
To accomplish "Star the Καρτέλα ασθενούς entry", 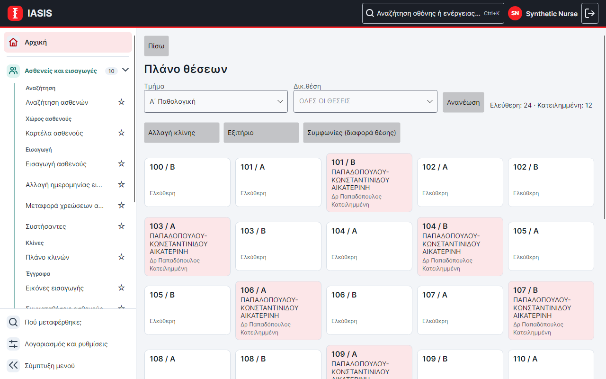I will tap(121, 133).
